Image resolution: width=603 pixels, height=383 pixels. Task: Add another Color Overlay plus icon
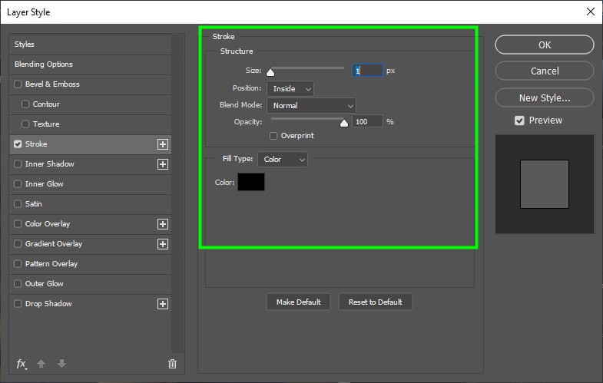click(163, 224)
